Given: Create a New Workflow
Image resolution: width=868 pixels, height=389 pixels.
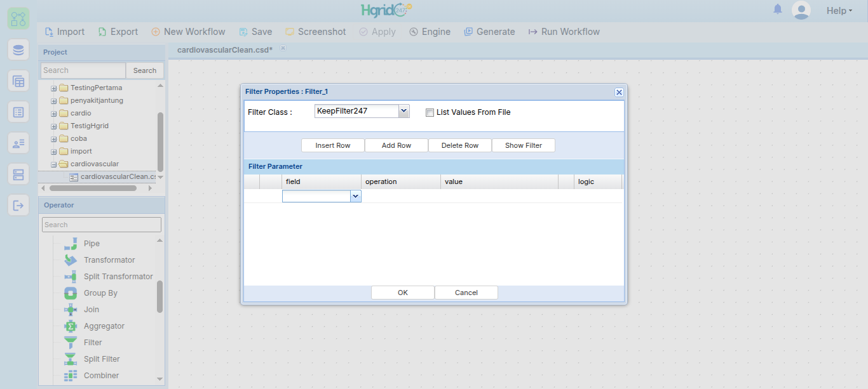Looking at the screenshot, I should (188, 32).
